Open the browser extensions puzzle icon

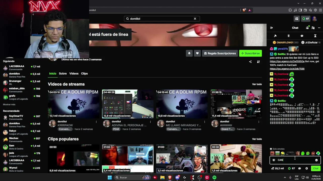point(290,10)
